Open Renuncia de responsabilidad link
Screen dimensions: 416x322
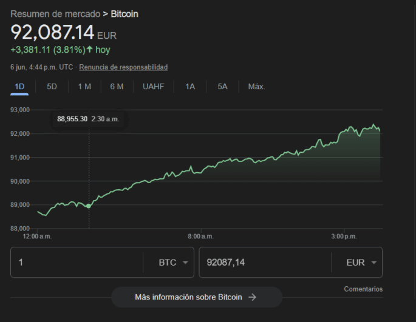[x=123, y=67]
